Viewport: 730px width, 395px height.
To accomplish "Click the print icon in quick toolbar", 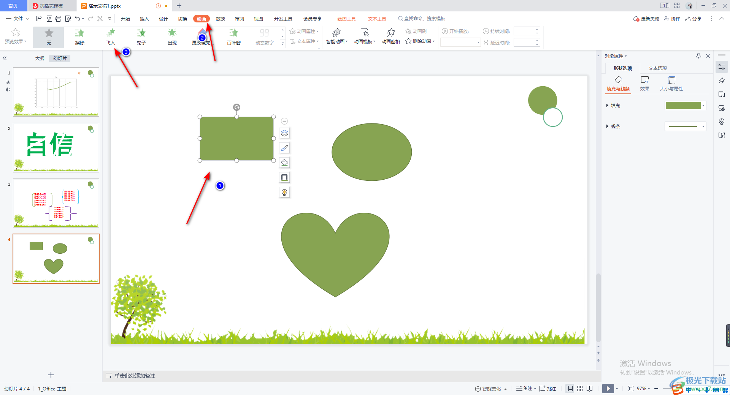I will click(x=58, y=19).
